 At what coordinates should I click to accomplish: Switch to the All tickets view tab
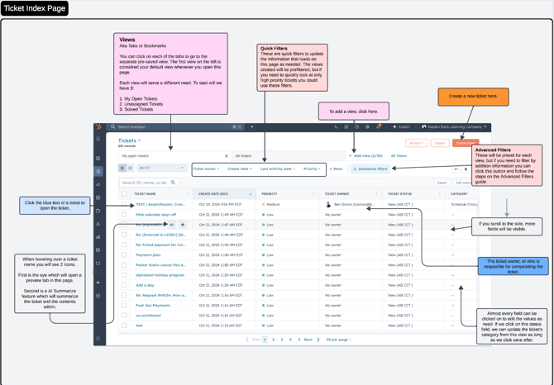[243, 155]
